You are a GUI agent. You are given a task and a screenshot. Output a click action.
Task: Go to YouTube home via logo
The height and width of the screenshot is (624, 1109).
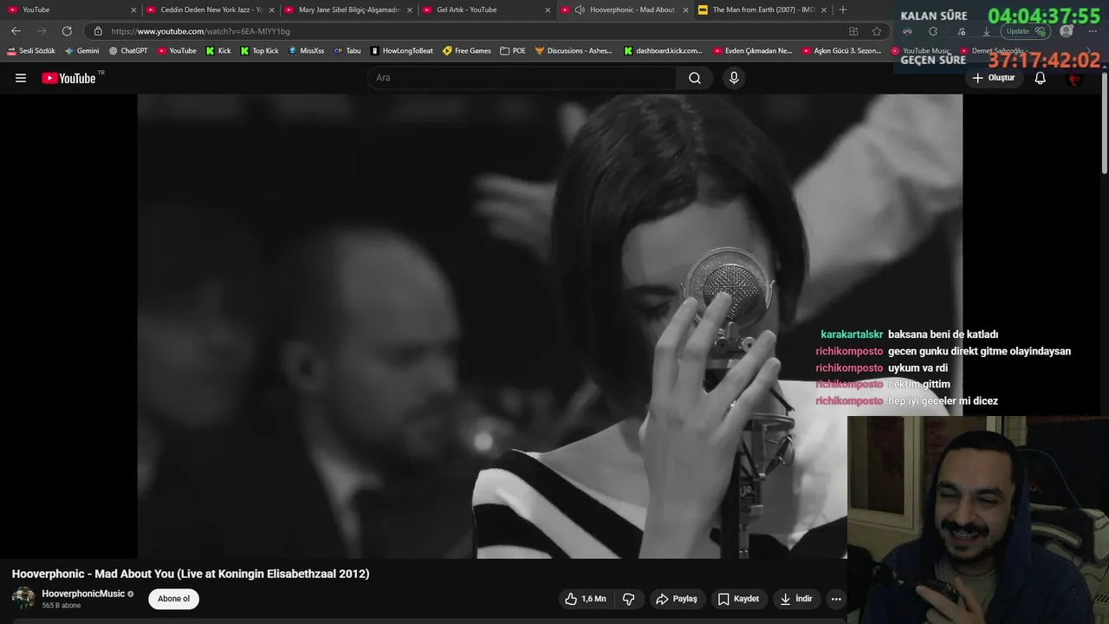[68, 78]
